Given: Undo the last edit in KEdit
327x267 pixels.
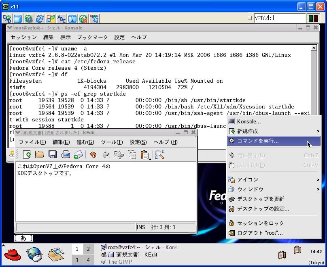Looking at the screenshot, I should click(93, 154).
